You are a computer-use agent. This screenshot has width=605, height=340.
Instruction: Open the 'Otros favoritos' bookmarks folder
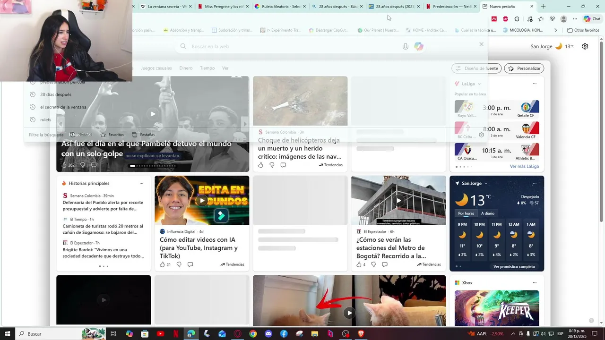[x=583, y=30]
